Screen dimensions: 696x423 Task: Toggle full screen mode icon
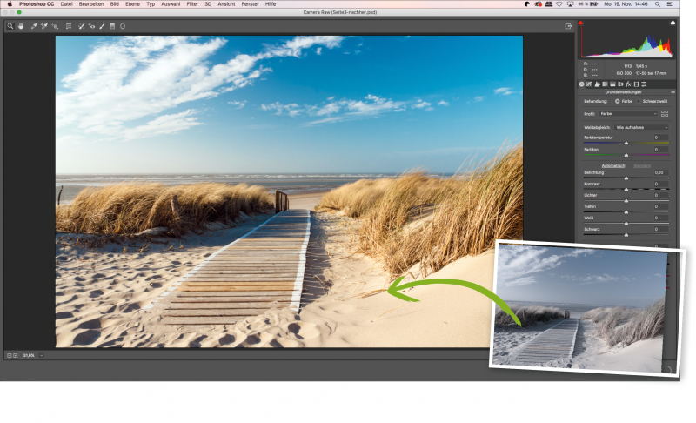point(569,26)
